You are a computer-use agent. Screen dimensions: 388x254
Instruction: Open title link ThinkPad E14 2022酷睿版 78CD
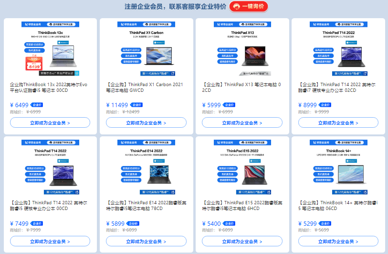146,206
